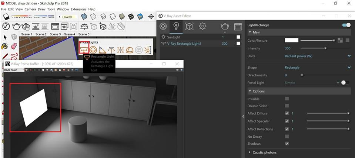Image resolution: width=355 pixels, height=158 pixels.
Task: Choose the Spot Light tool
Action: coord(103,50)
